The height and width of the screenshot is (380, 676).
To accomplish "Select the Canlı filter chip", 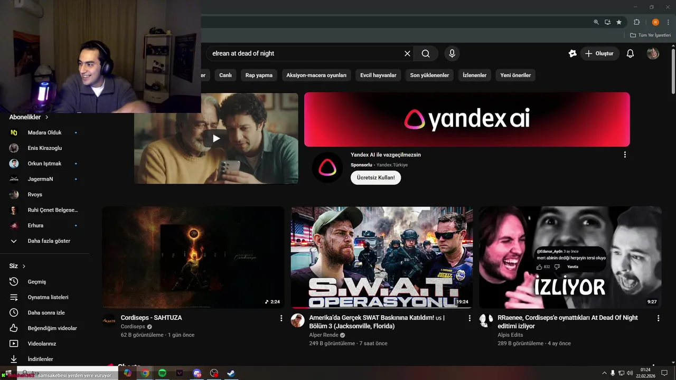I will pyautogui.click(x=226, y=75).
